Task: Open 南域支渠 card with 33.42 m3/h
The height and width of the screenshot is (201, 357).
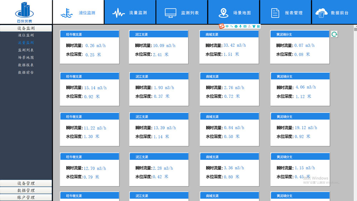Action: [229, 47]
